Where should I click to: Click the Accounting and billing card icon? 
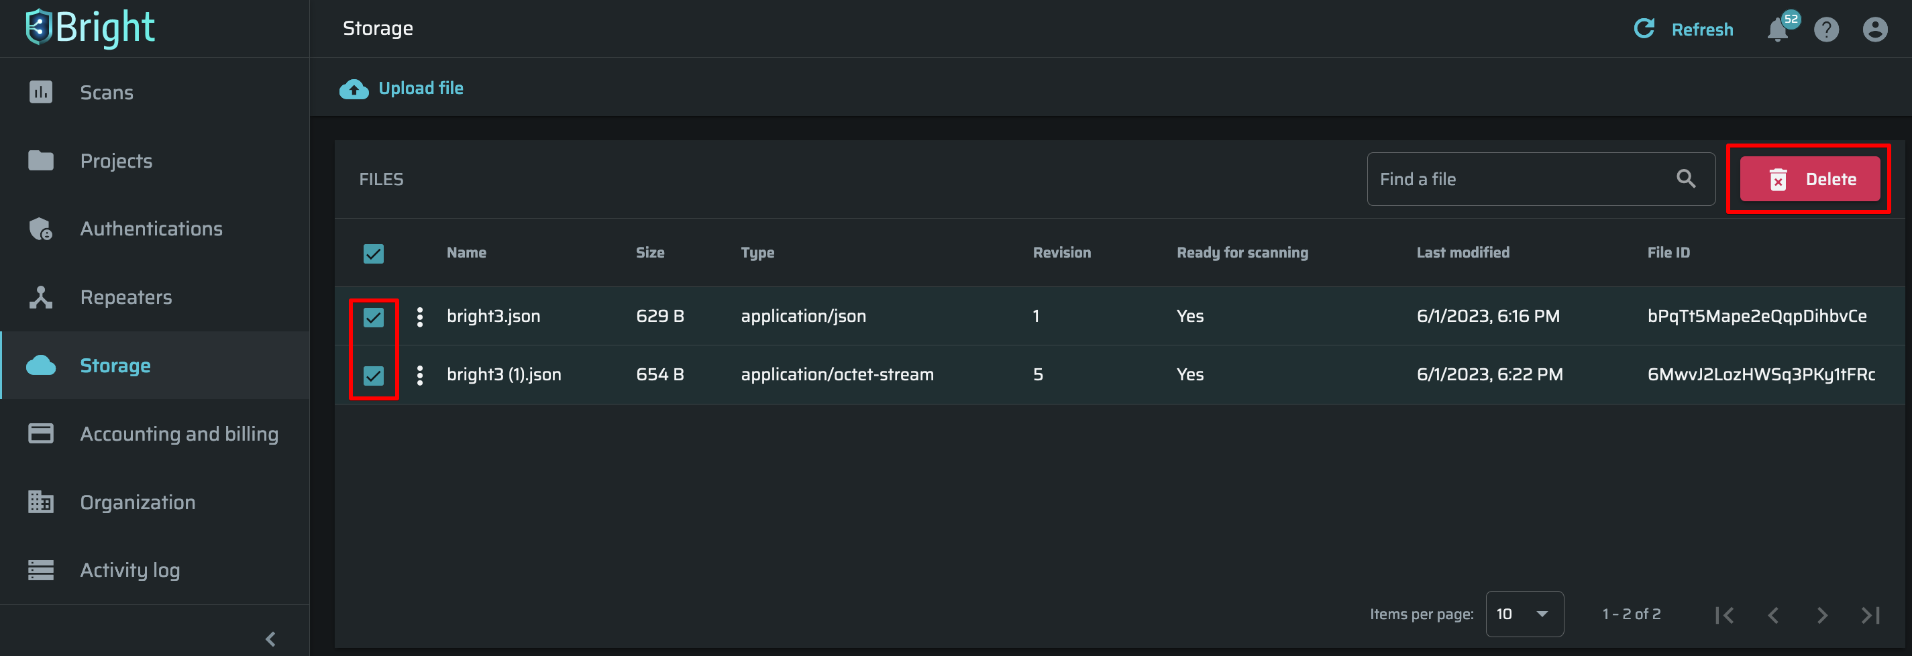click(41, 433)
